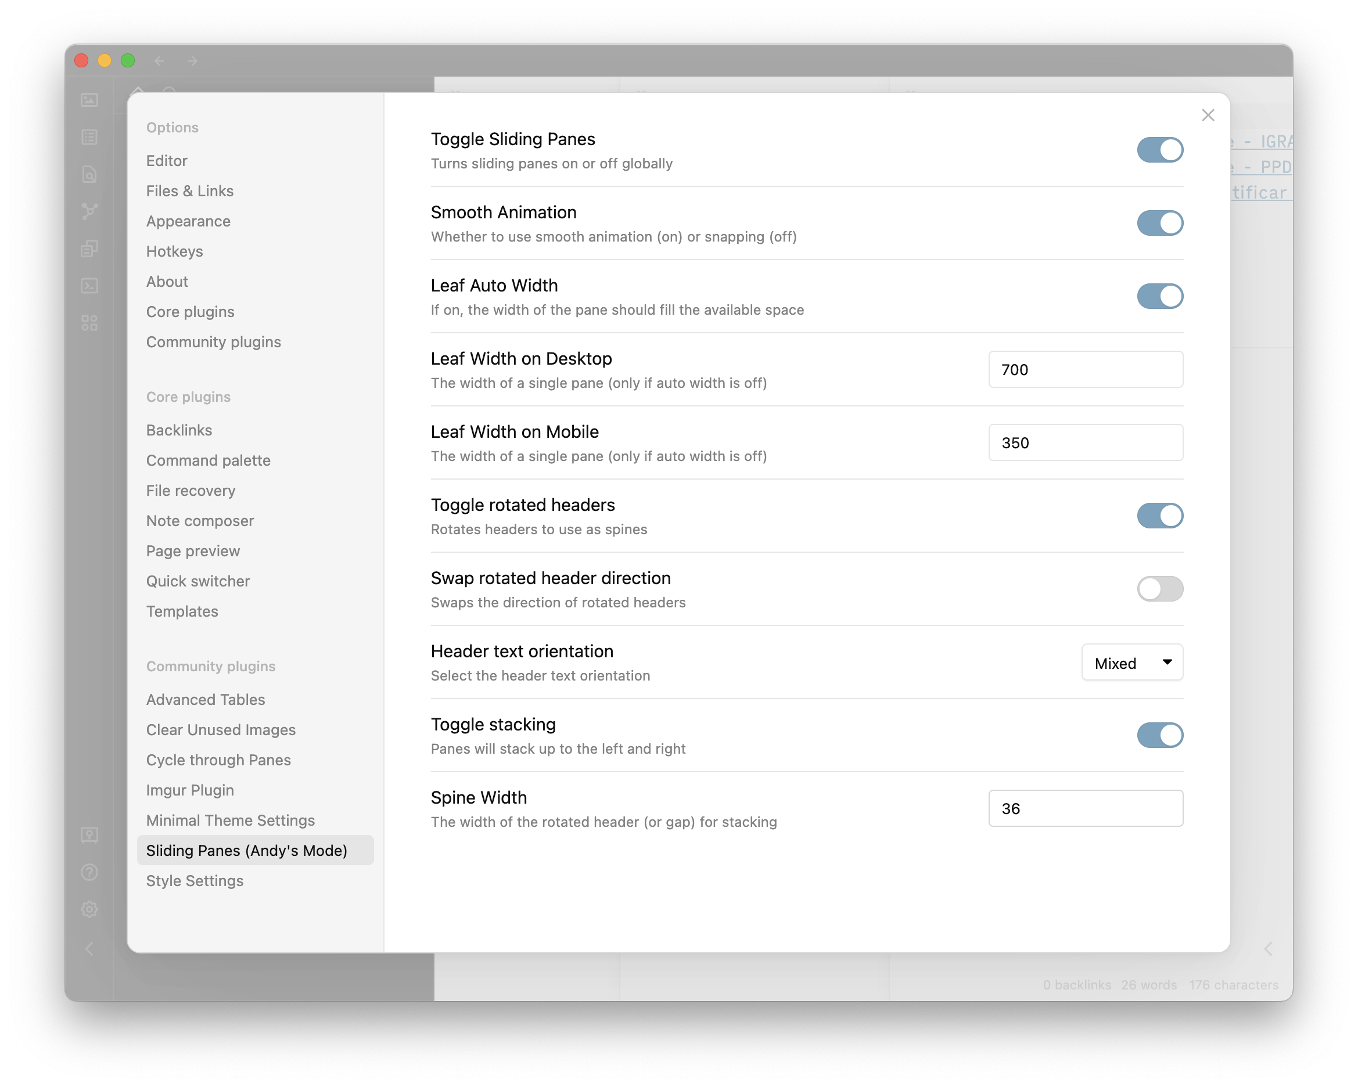Open the vault switcher icon
This screenshot has width=1358, height=1087.
coord(89,836)
